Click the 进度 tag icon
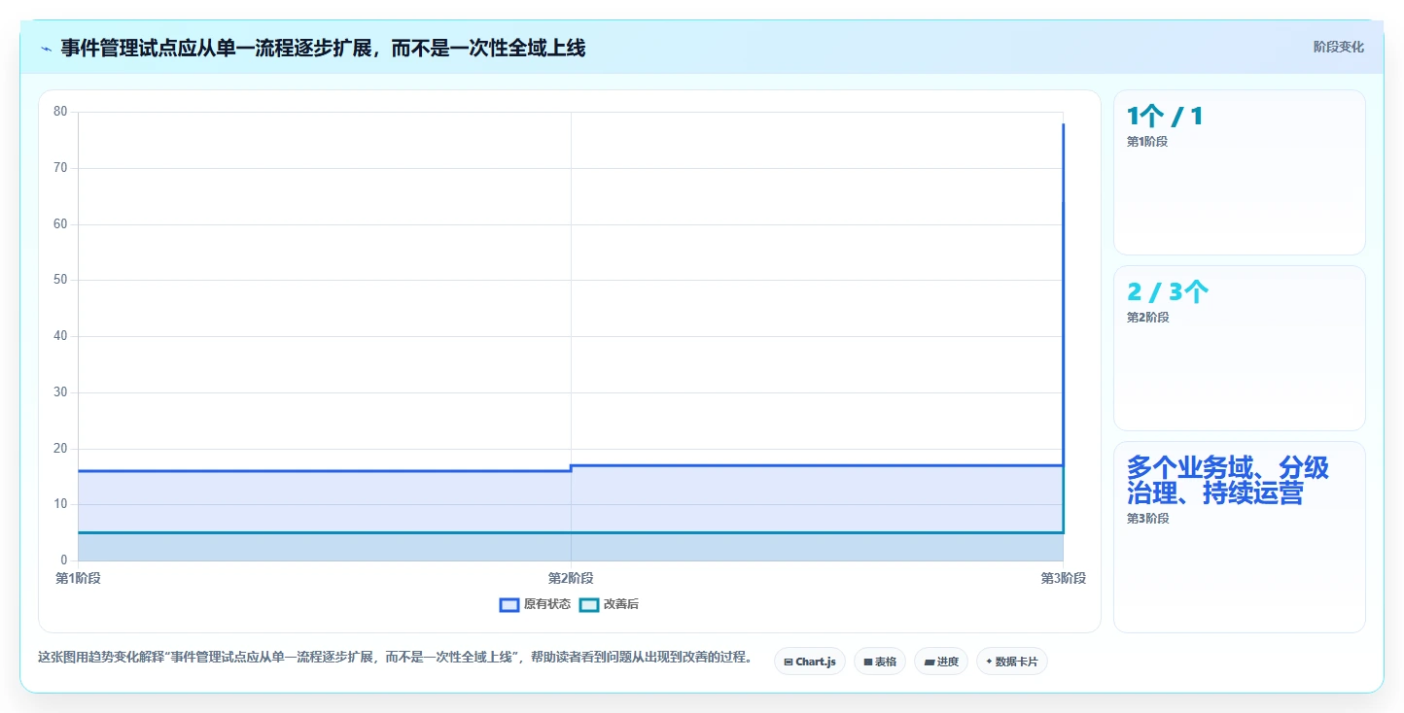 point(929,662)
